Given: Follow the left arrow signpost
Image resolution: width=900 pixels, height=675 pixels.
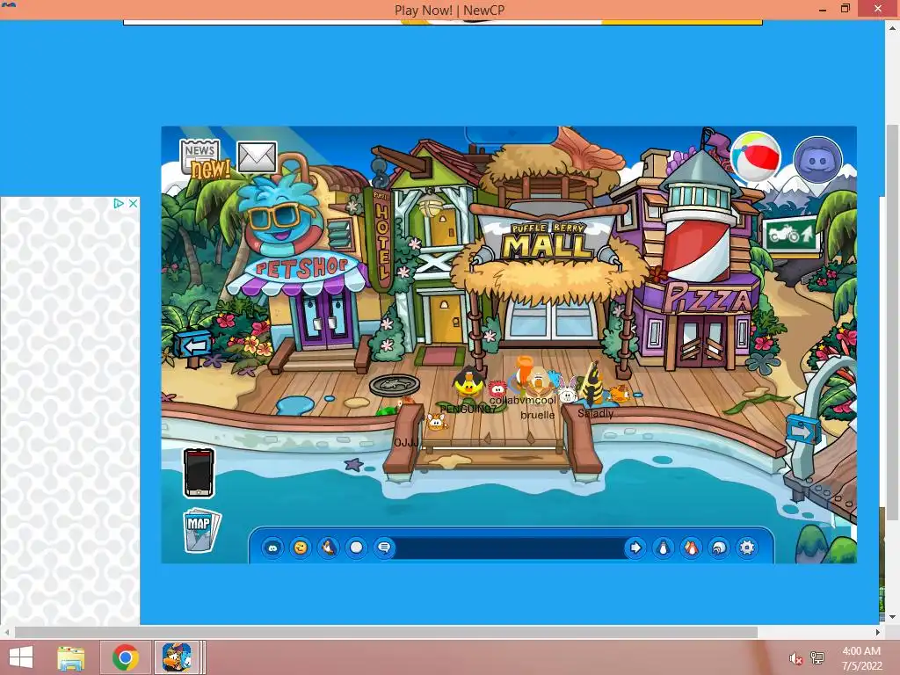Looking at the screenshot, I should [194, 345].
